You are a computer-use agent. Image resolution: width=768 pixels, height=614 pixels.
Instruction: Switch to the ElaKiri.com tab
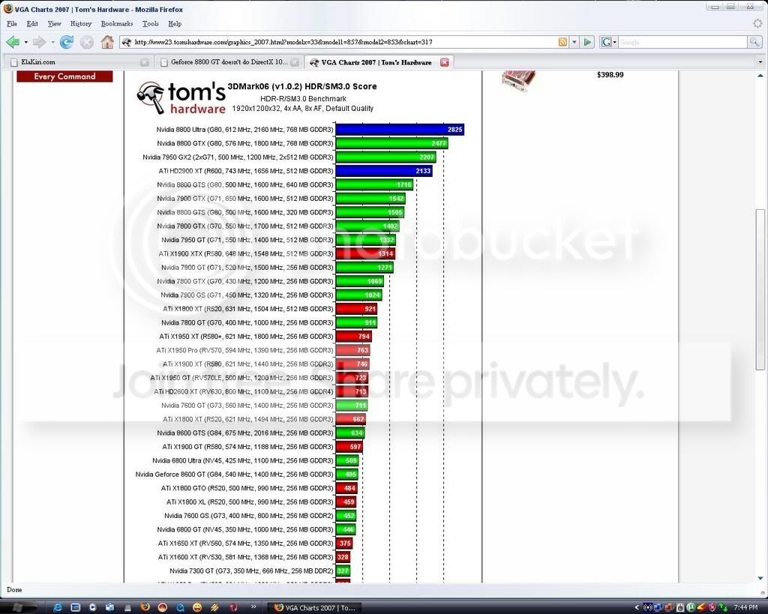pyautogui.click(x=78, y=62)
